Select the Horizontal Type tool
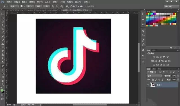The image size is (180, 106). pos(3,69)
